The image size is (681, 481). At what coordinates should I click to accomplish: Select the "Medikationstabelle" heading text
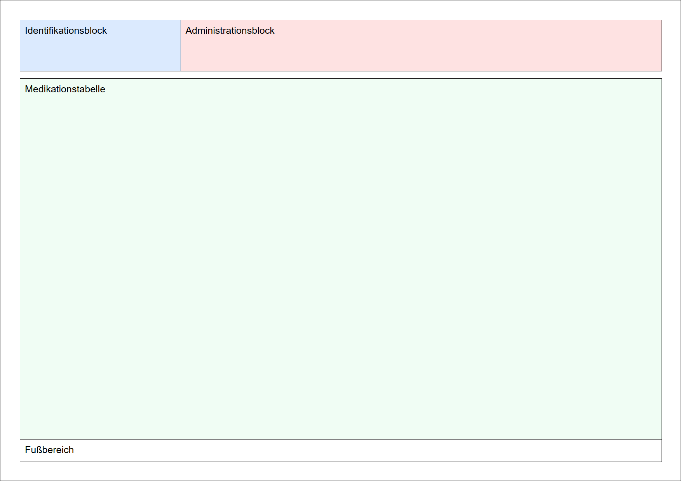(x=65, y=89)
